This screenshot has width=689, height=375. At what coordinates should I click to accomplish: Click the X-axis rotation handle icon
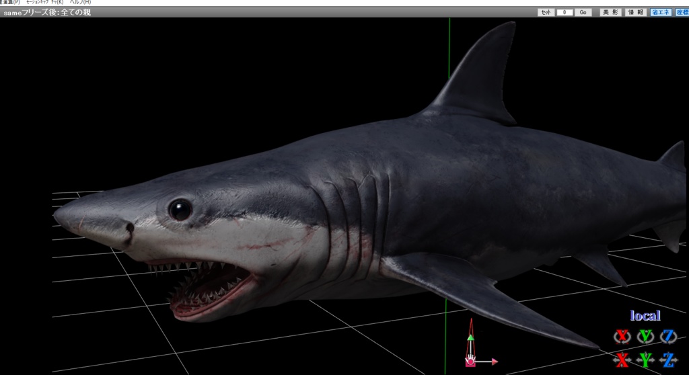[x=622, y=337]
